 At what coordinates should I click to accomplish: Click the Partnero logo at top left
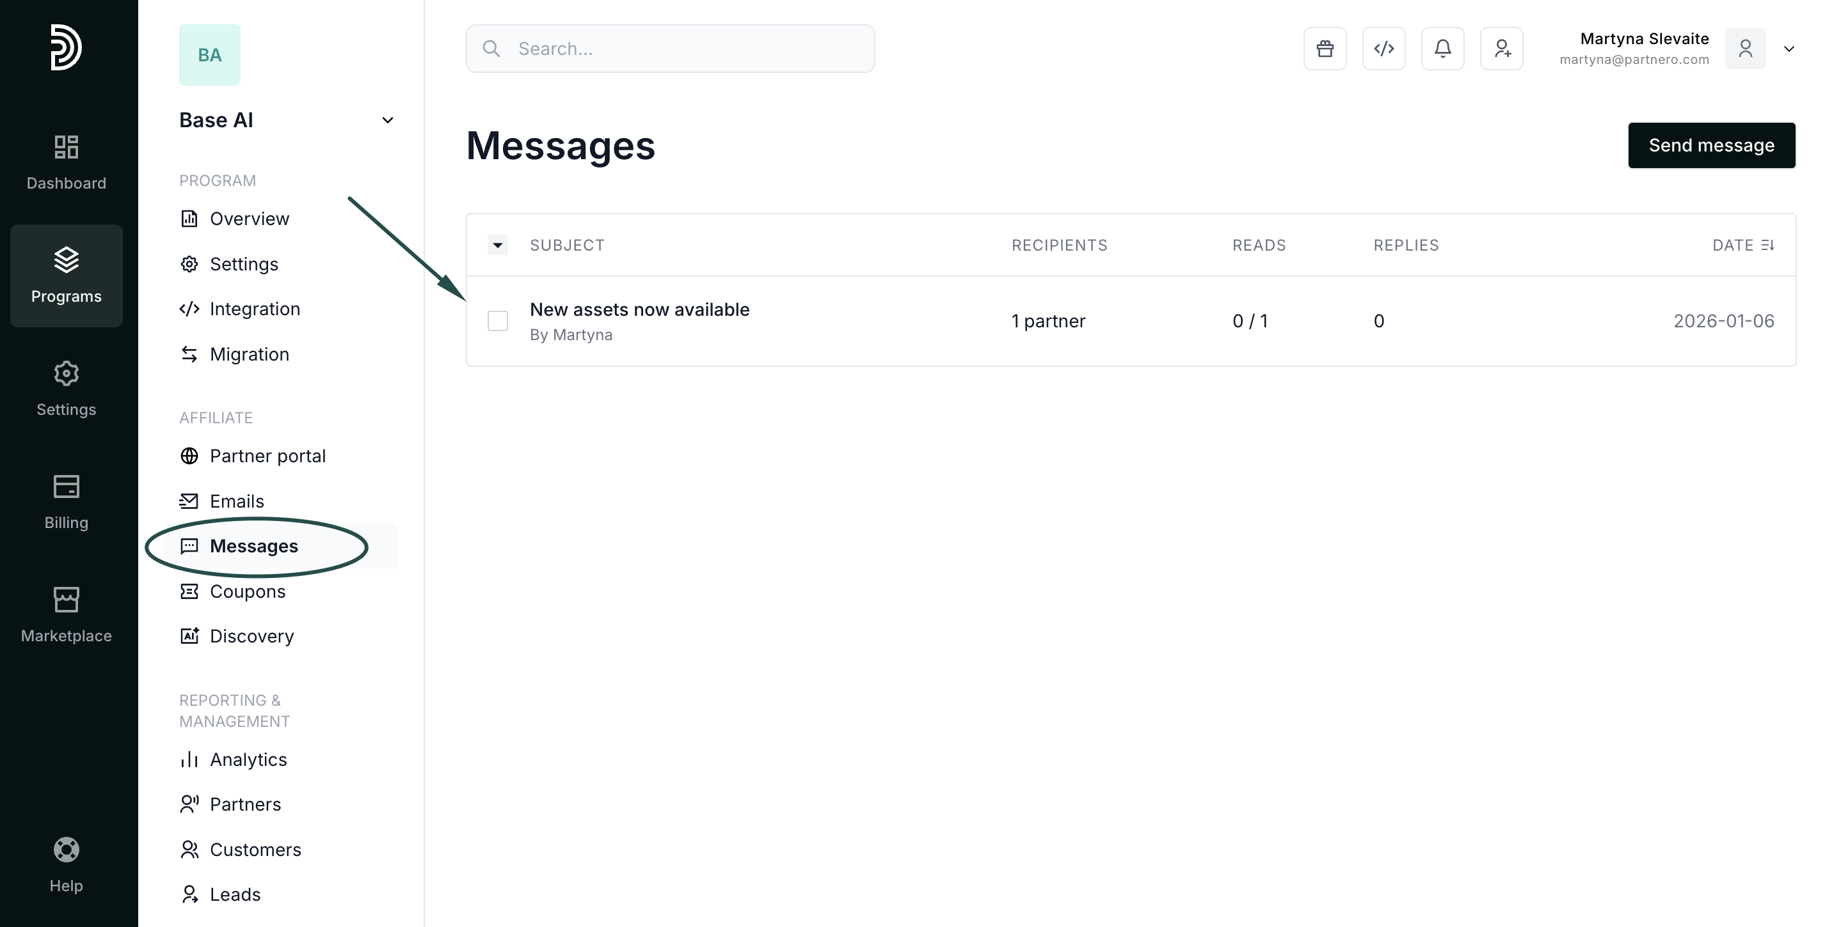pos(65,47)
